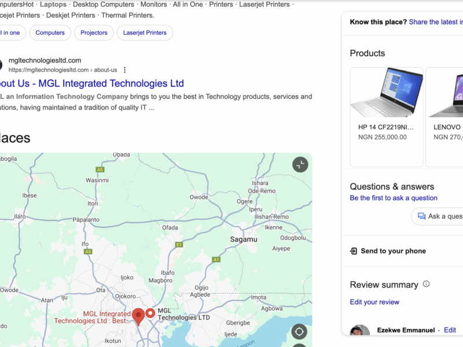Viewport: 463px width, 347px height.
Task: Center the map with the location target icon
Action: 299,331
